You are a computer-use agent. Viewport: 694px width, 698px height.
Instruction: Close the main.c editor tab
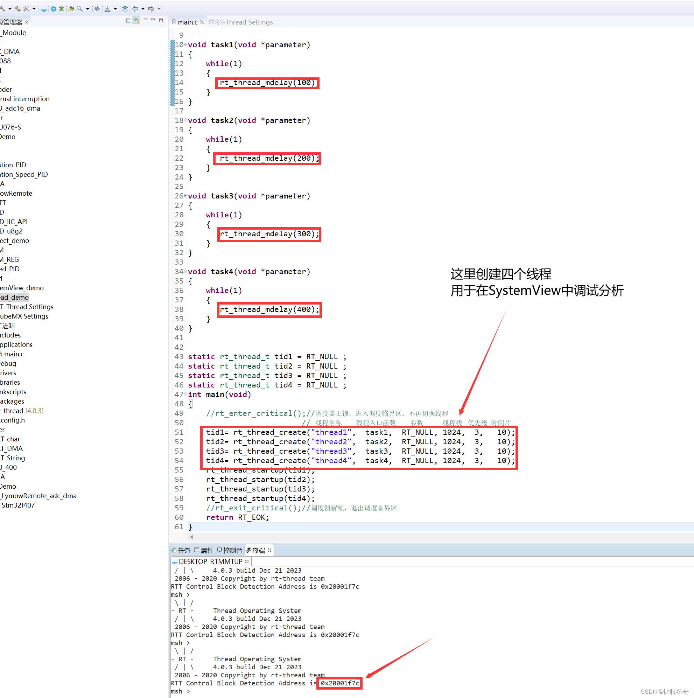[x=202, y=22]
